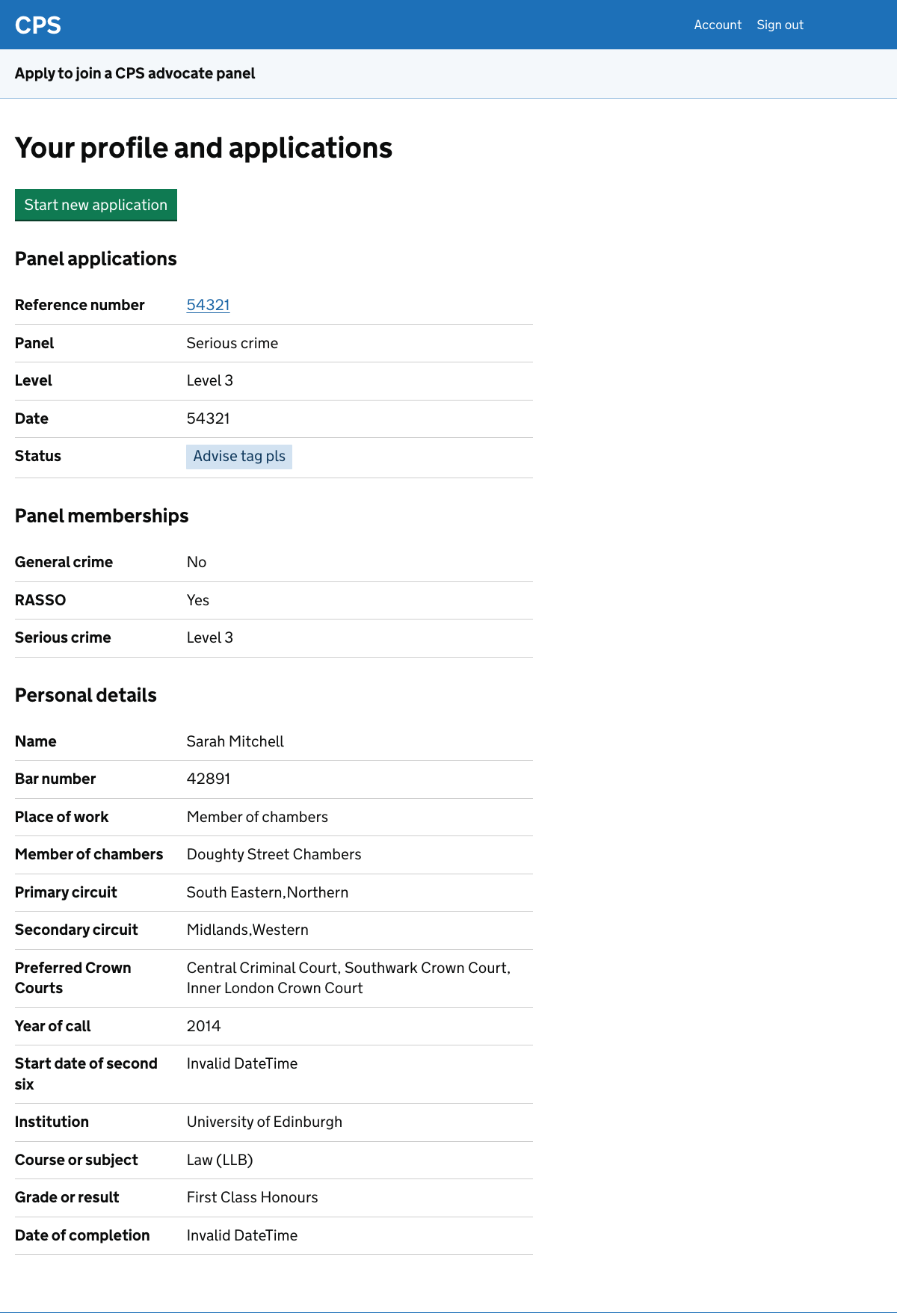Click the Your profile and applications heading

click(x=203, y=148)
